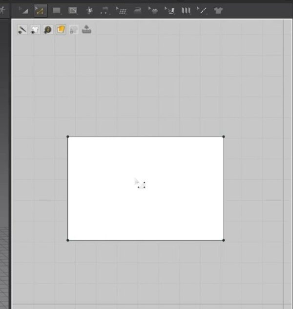Click the grid-shaped icon in top toolbar
293x309 pixels.
click(x=121, y=10)
